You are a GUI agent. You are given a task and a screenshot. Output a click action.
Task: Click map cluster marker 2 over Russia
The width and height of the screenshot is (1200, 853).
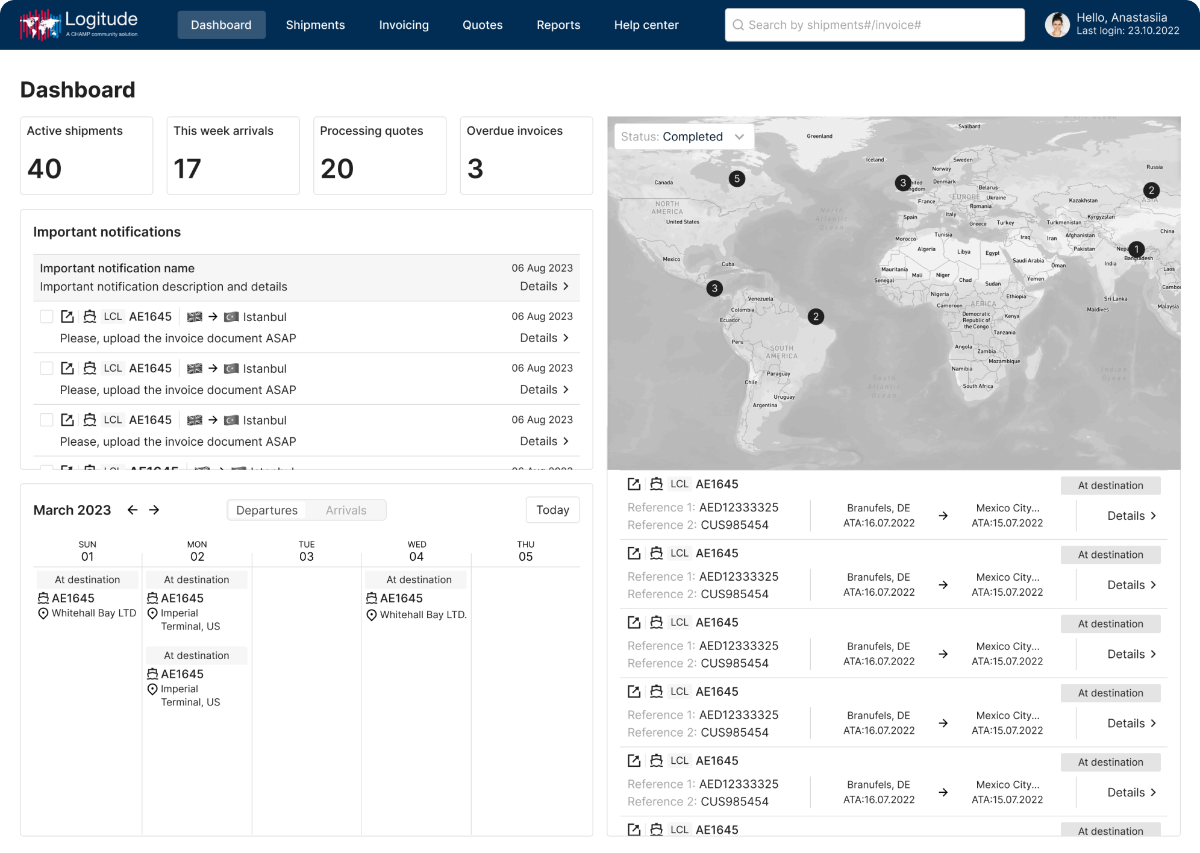[x=1151, y=190]
